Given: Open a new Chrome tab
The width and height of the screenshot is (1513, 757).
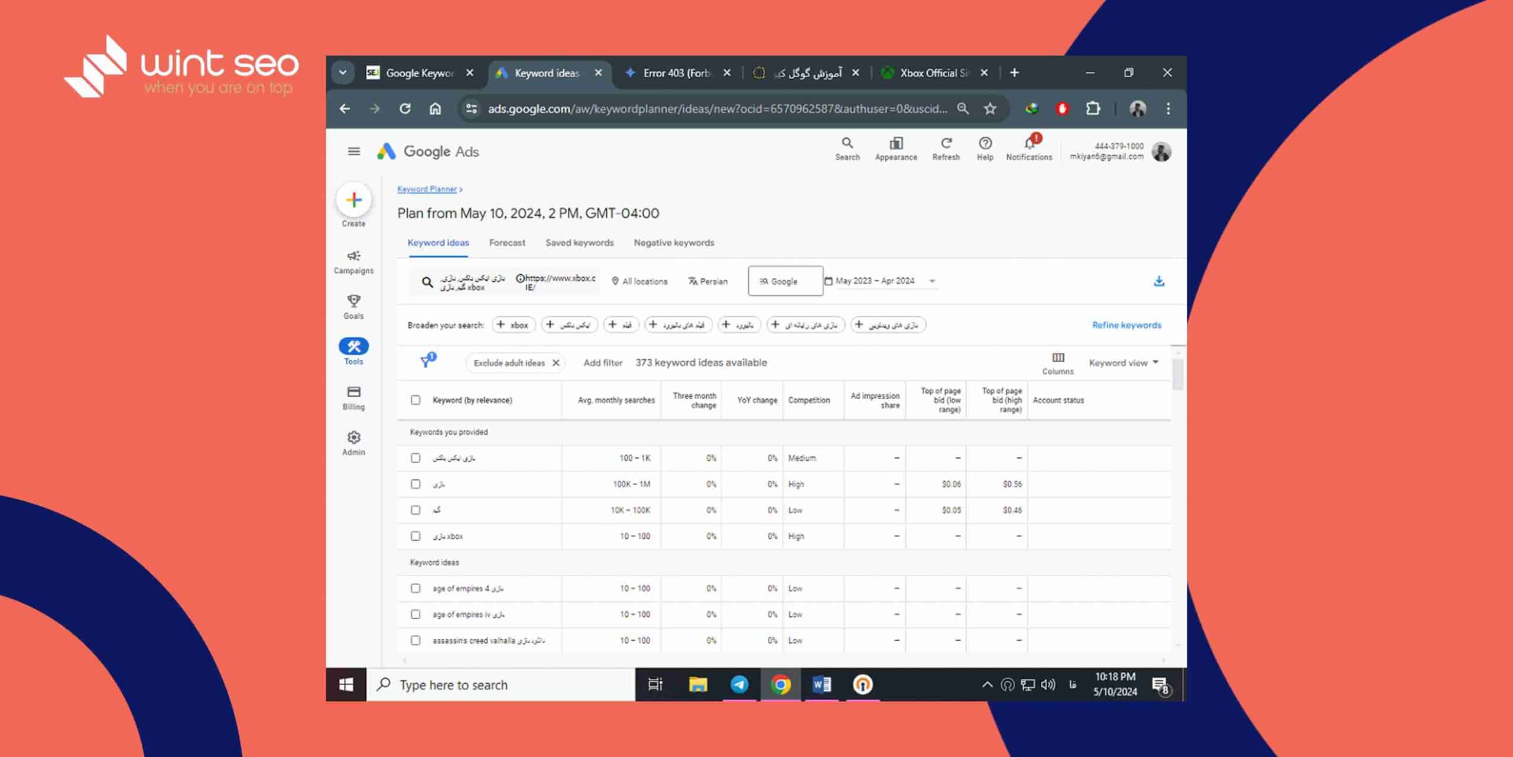Looking at the screenshot, I should click(x=1014, y=72).
